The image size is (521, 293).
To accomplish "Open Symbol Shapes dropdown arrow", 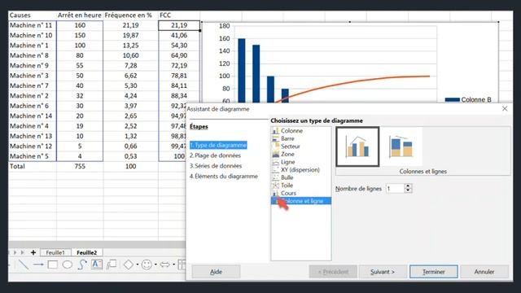I will click(155, 265).
